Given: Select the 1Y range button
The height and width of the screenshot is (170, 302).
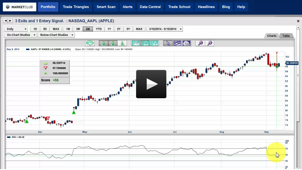Looking at the screenshot, I should tap(109, 29).
